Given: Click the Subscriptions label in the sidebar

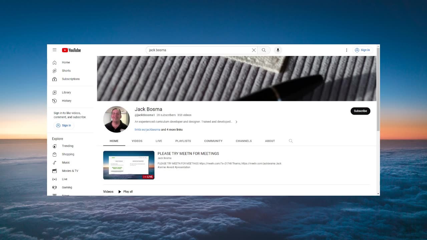Looking at the screenshot, I should coord(71,79).
